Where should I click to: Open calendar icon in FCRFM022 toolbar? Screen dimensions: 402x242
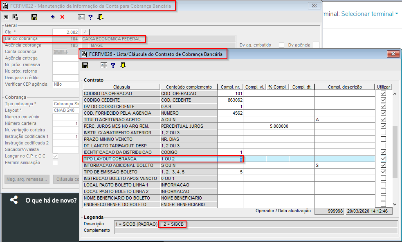click(x=81, y=17)
